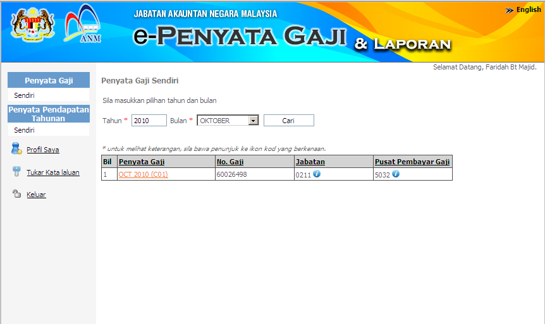Screen dimensions: 545x324
Task: Click Pusat Pembayar code 5032 text
Action: [383, 175]
